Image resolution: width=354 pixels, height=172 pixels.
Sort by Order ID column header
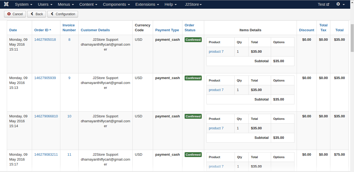pos(43,30)
